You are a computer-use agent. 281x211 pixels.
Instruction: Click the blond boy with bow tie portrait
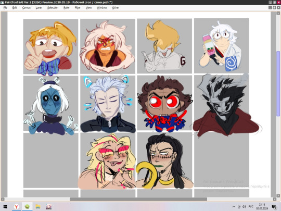[50, 48]
